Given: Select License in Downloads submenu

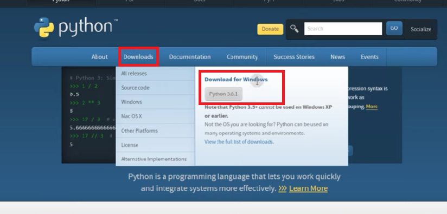Looking at the screenshot, I should pos(155,145).
